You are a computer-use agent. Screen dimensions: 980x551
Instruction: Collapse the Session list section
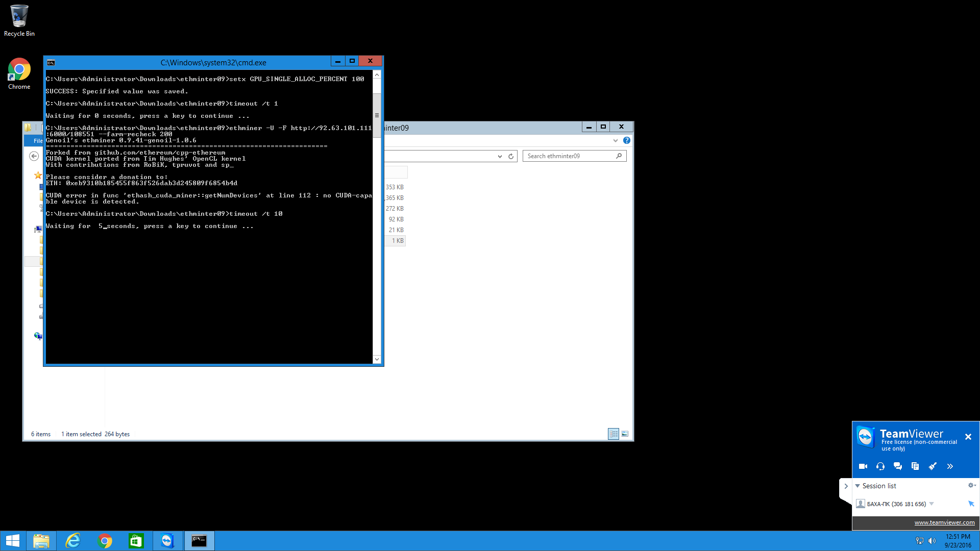click(x=857, y=486)
